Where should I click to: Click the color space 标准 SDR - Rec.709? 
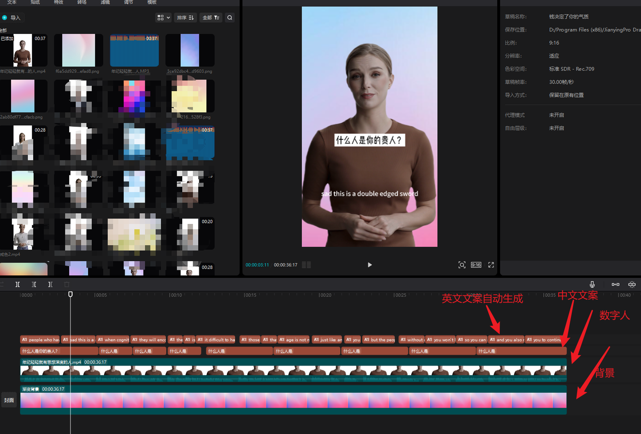point(571,69)
